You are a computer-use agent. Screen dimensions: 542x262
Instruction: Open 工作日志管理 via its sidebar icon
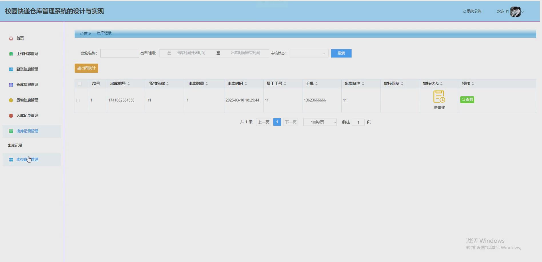[x=11, y=53]
